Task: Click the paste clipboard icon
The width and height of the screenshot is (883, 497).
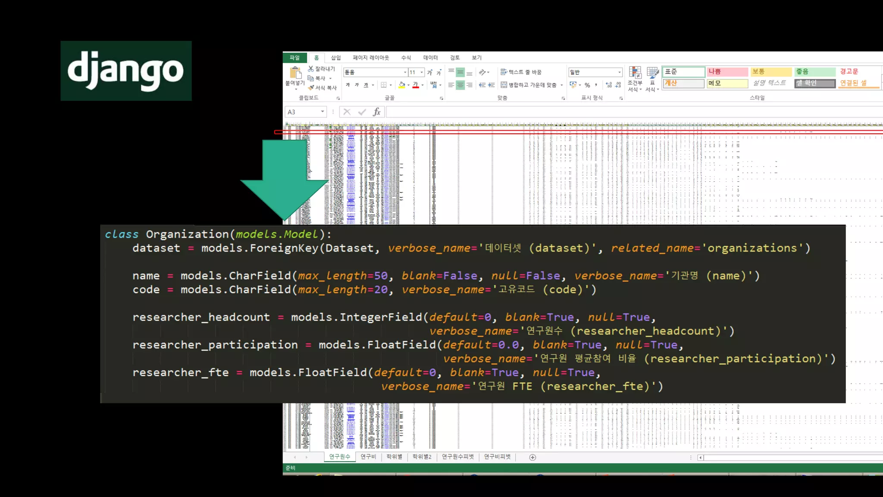Action: [x=295, y=72]
